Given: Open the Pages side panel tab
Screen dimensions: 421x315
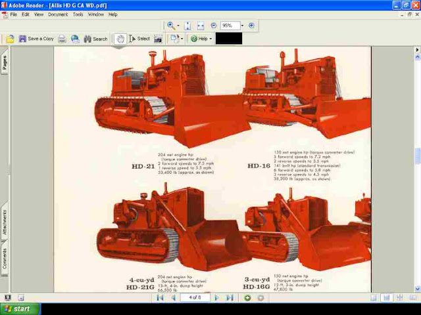Looking at the screenshot, I should (x=5, y=62).
